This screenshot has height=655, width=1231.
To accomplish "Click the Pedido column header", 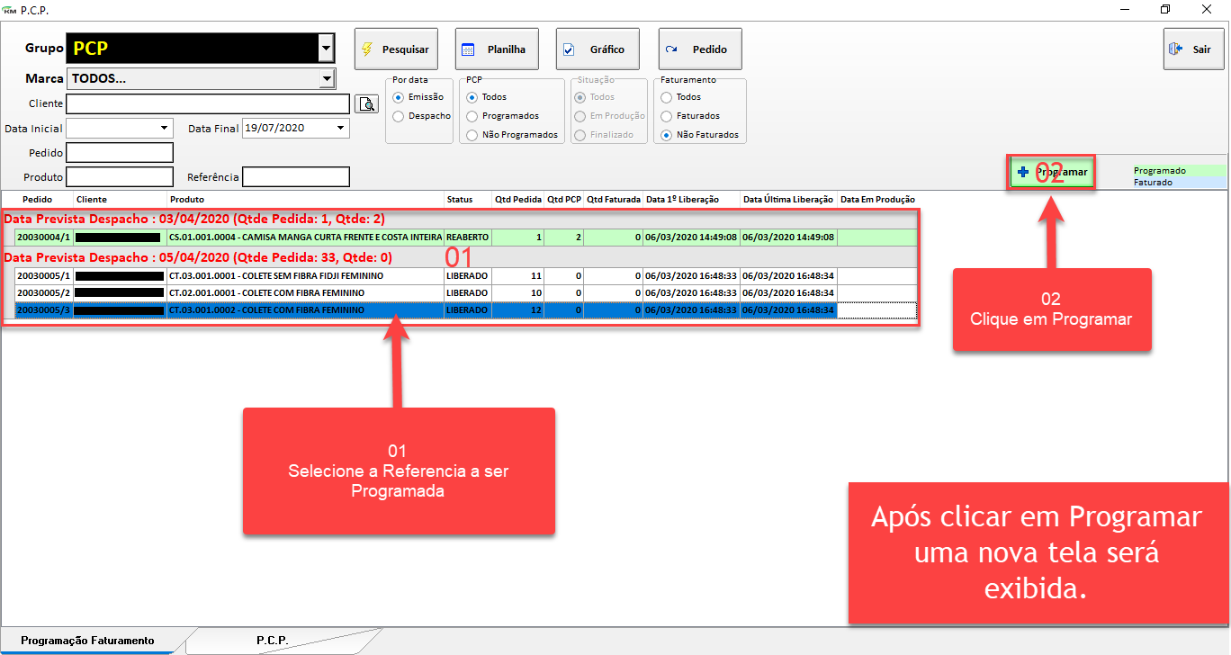I will [37, 199].
